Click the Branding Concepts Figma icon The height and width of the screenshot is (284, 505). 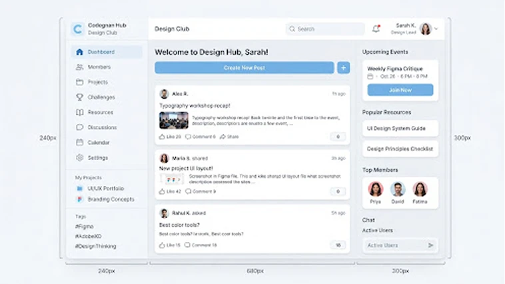(79, 199)
